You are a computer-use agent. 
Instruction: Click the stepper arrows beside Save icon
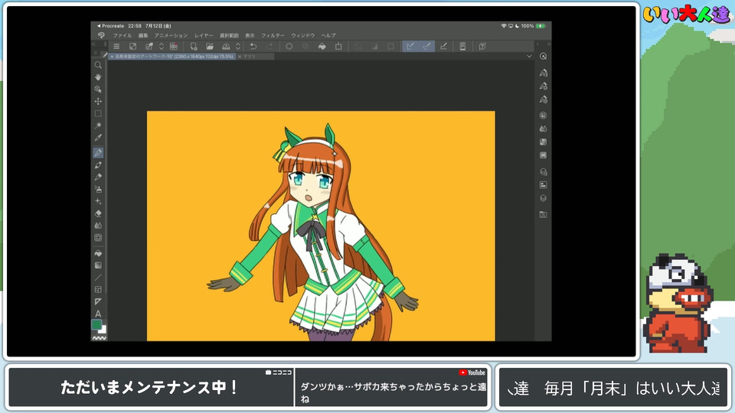point(237,47)
